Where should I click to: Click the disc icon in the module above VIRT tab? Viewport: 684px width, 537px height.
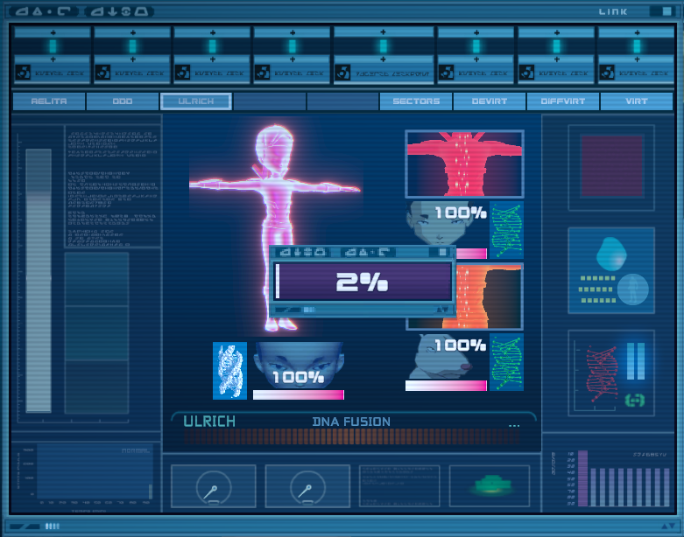(607, 72)
